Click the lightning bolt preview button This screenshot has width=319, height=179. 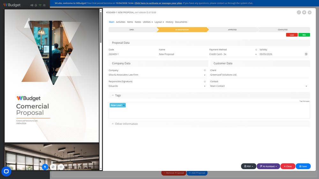click(x=45, y=167)
